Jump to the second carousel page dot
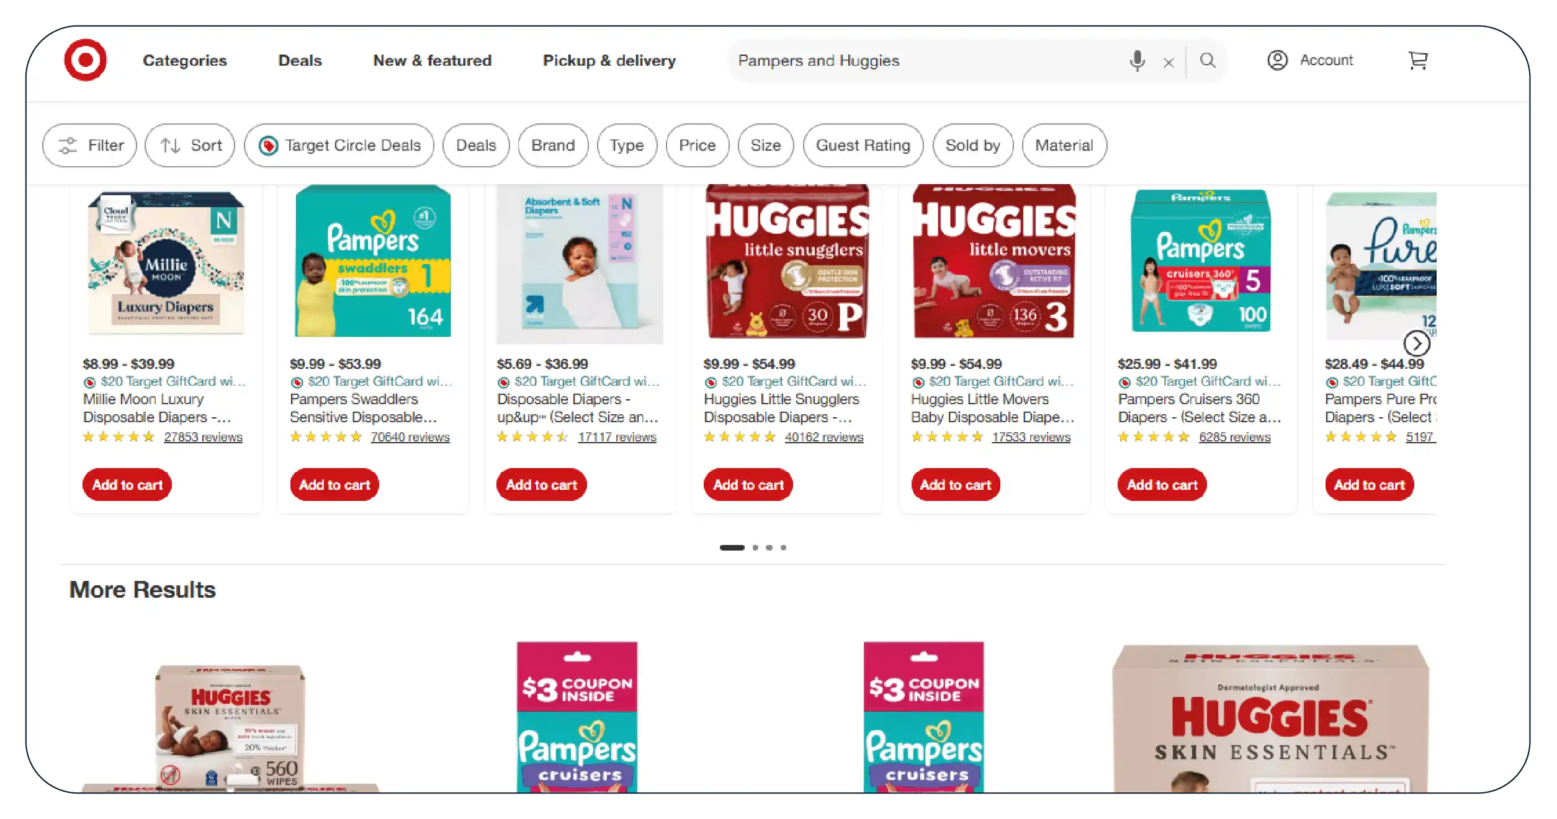 pos(755,547)
